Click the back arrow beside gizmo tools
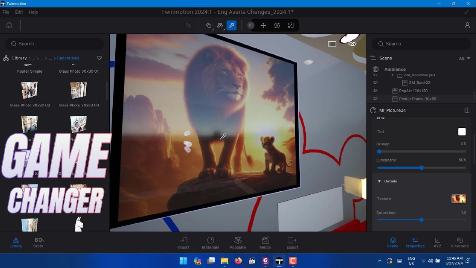Viewport: 476px width, 268px height. pyautogui.click(x=251, y=25)
